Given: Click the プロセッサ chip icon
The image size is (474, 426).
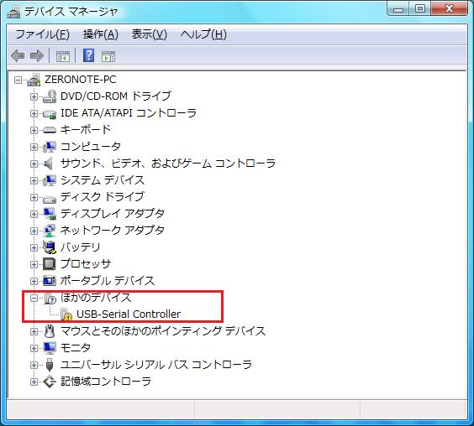Looking at the screenshot, I should point(50,264).
